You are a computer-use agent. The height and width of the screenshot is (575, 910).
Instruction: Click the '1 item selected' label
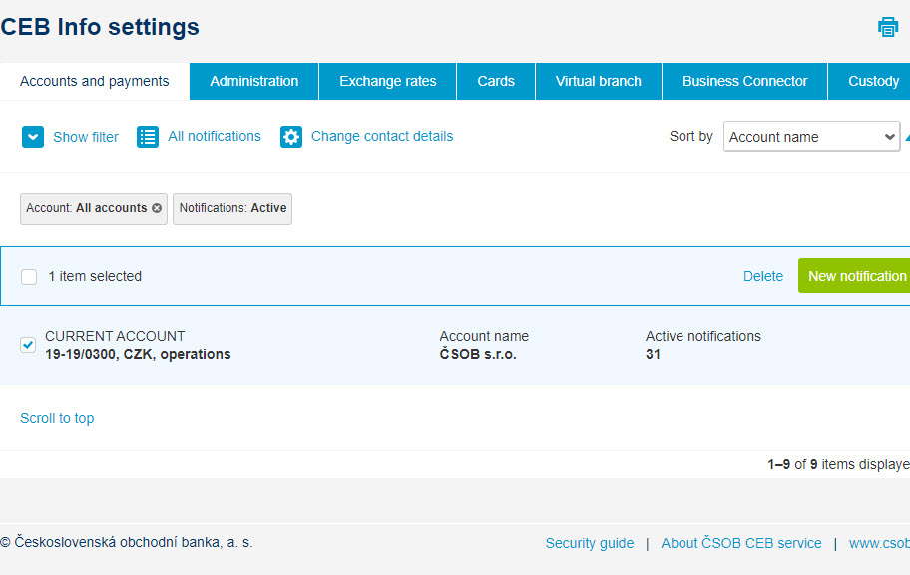pyautogui.click(x=95, y=276)
